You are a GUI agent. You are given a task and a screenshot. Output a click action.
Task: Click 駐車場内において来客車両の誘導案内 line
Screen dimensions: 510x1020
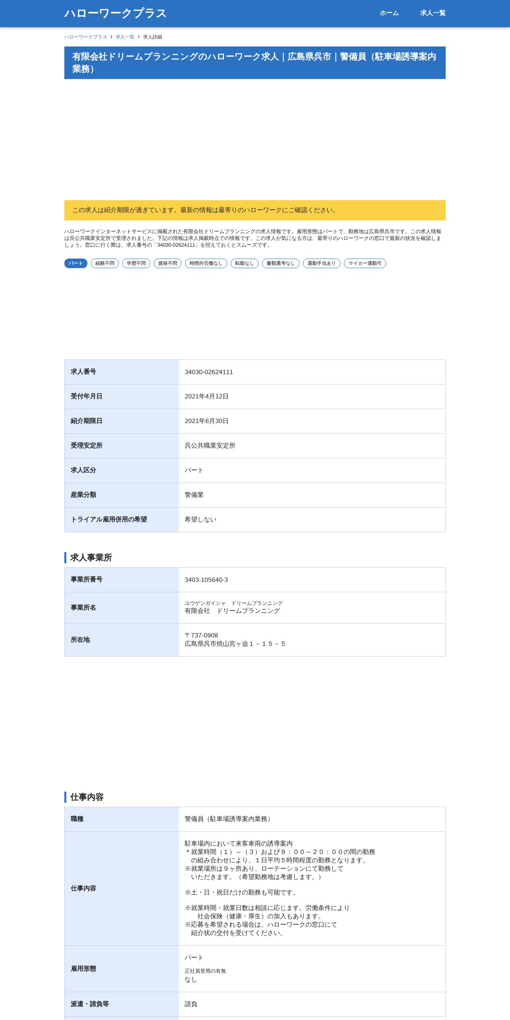[239, 844]
